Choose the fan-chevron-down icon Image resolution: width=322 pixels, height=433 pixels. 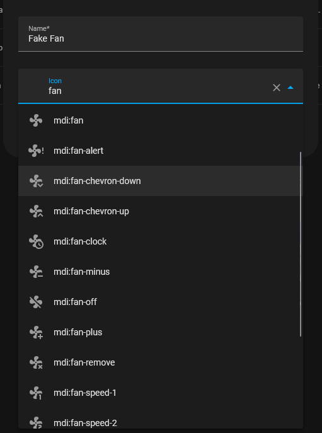[x=36, y=181]
